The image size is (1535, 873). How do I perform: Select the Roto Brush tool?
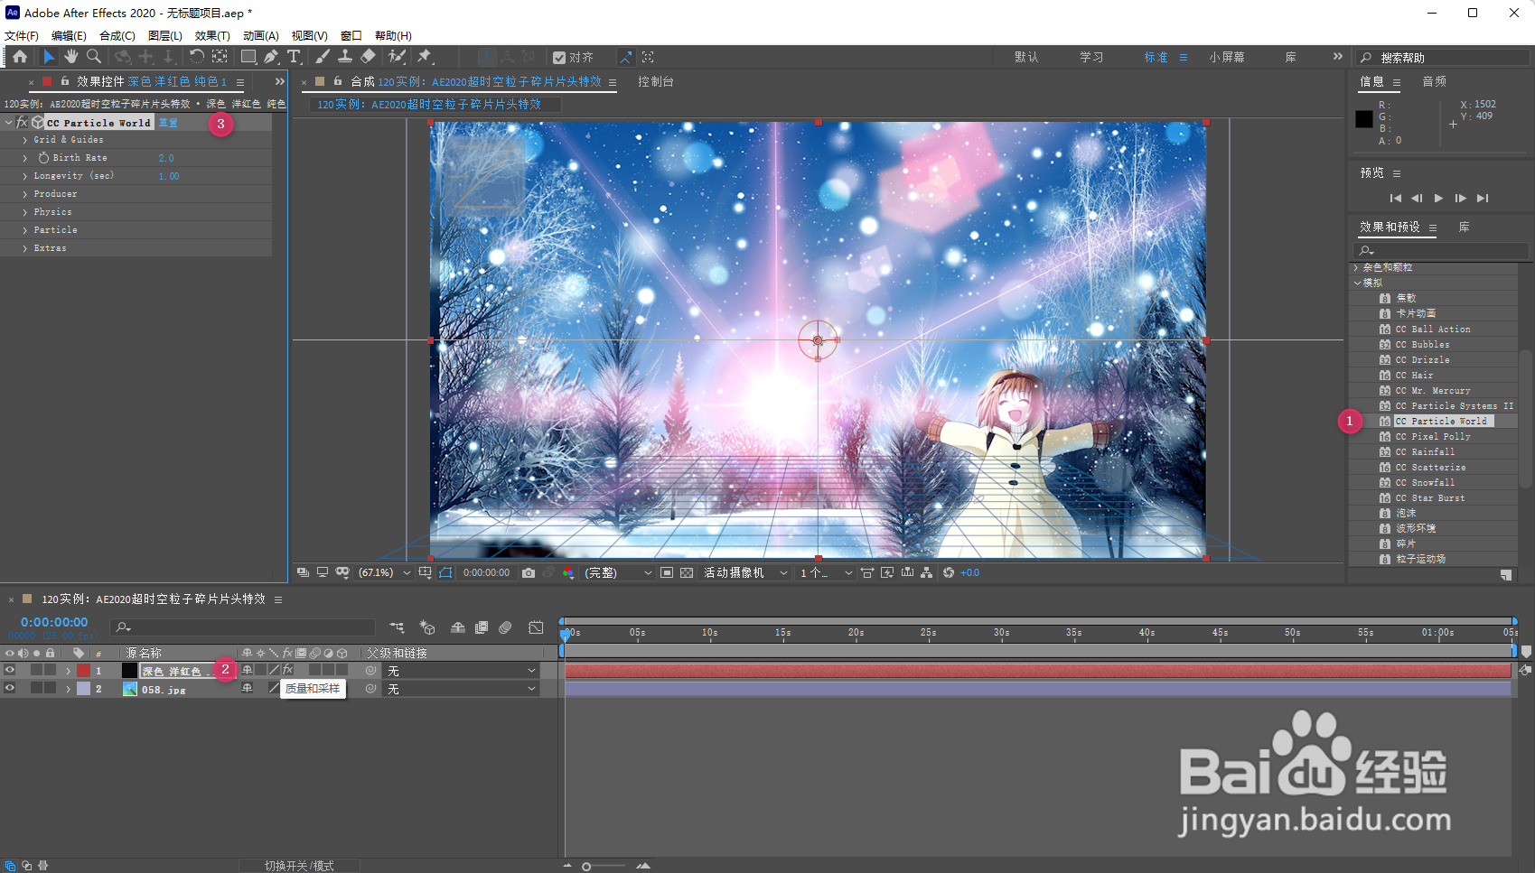pyautogui.click(x=397, y=57)
